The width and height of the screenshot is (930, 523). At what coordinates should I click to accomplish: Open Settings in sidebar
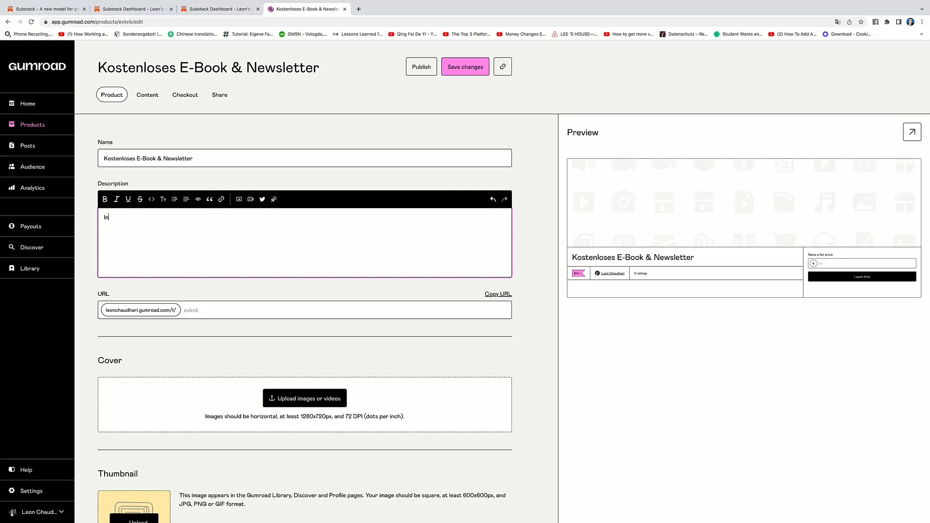click(x=37, y=491)
